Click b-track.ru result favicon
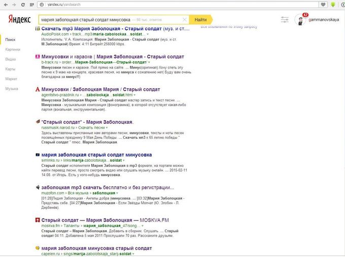345x257 pixels. tap(38, 56)
